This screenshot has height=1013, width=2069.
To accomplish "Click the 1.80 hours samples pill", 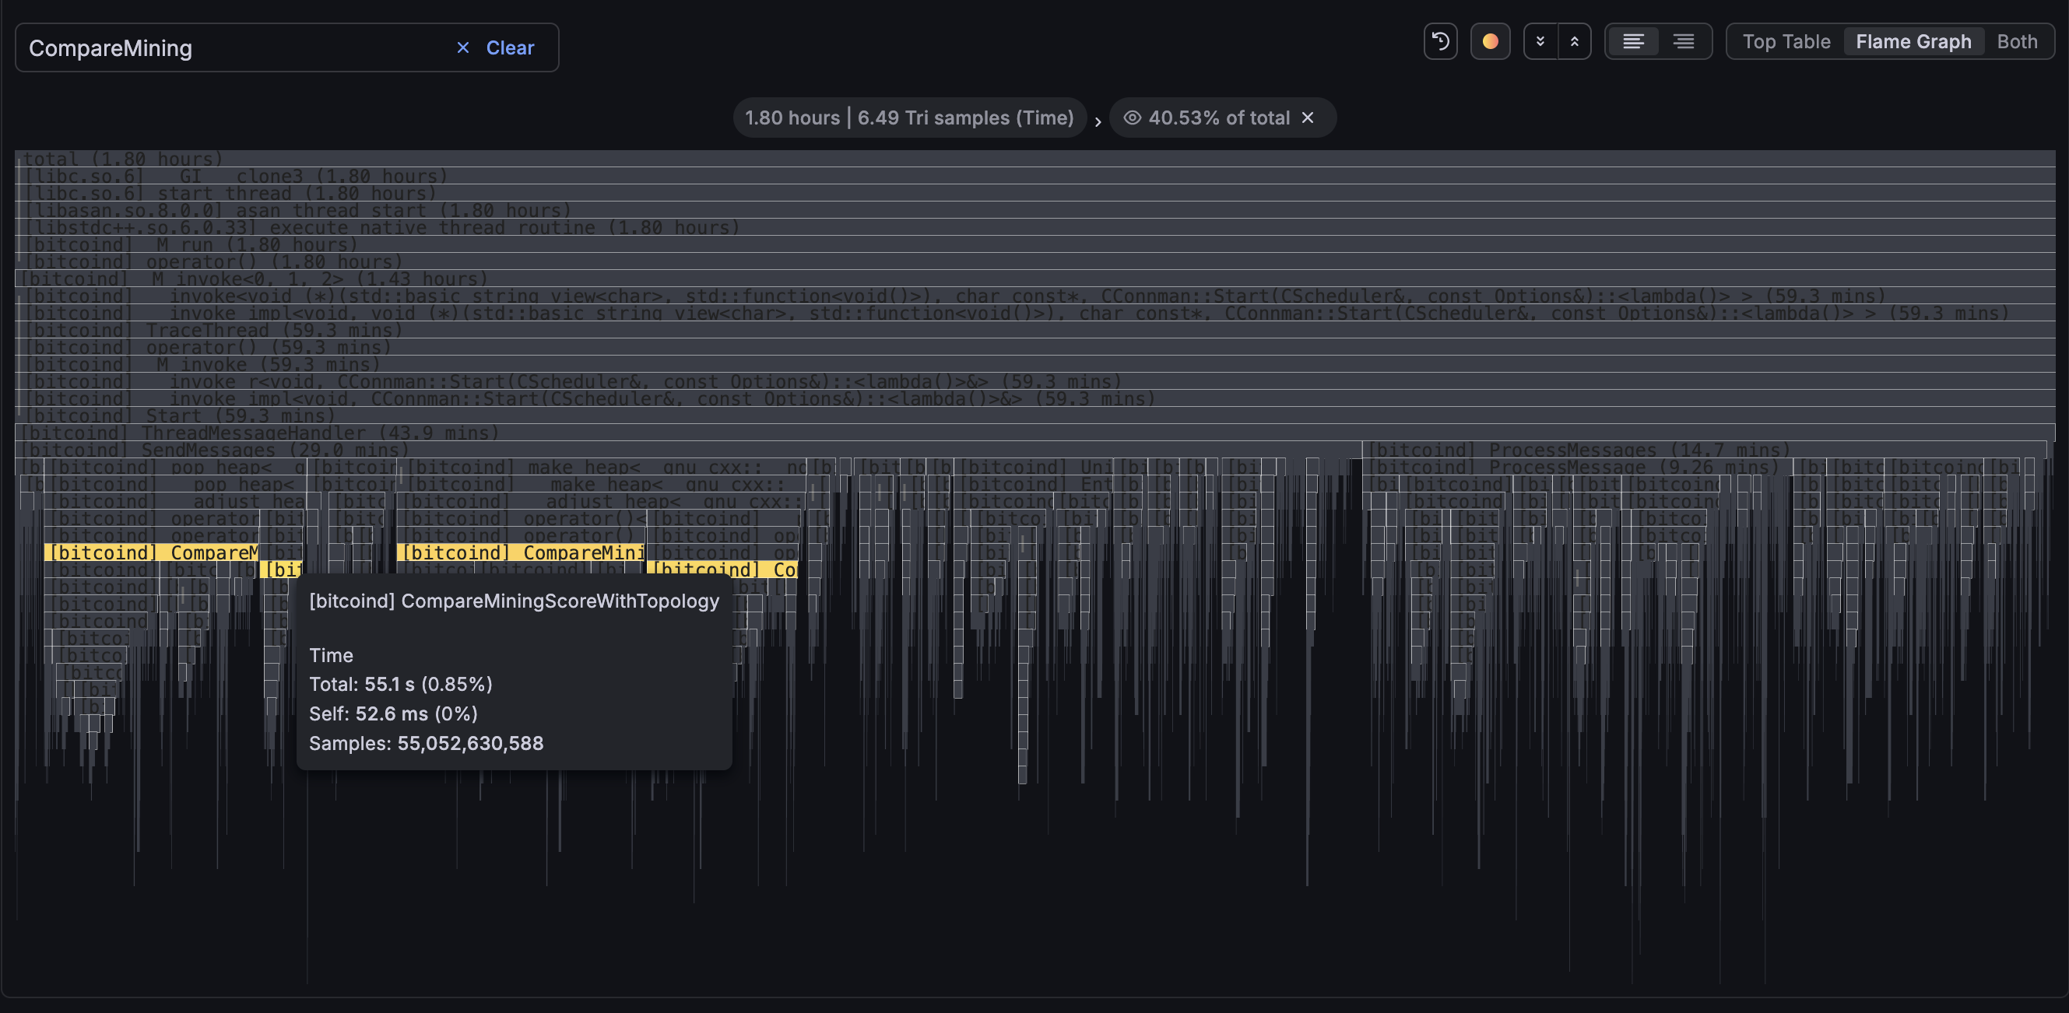I will (908, 118).
